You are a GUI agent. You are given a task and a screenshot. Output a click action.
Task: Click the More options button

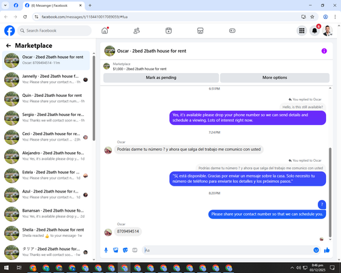point(275,78)
